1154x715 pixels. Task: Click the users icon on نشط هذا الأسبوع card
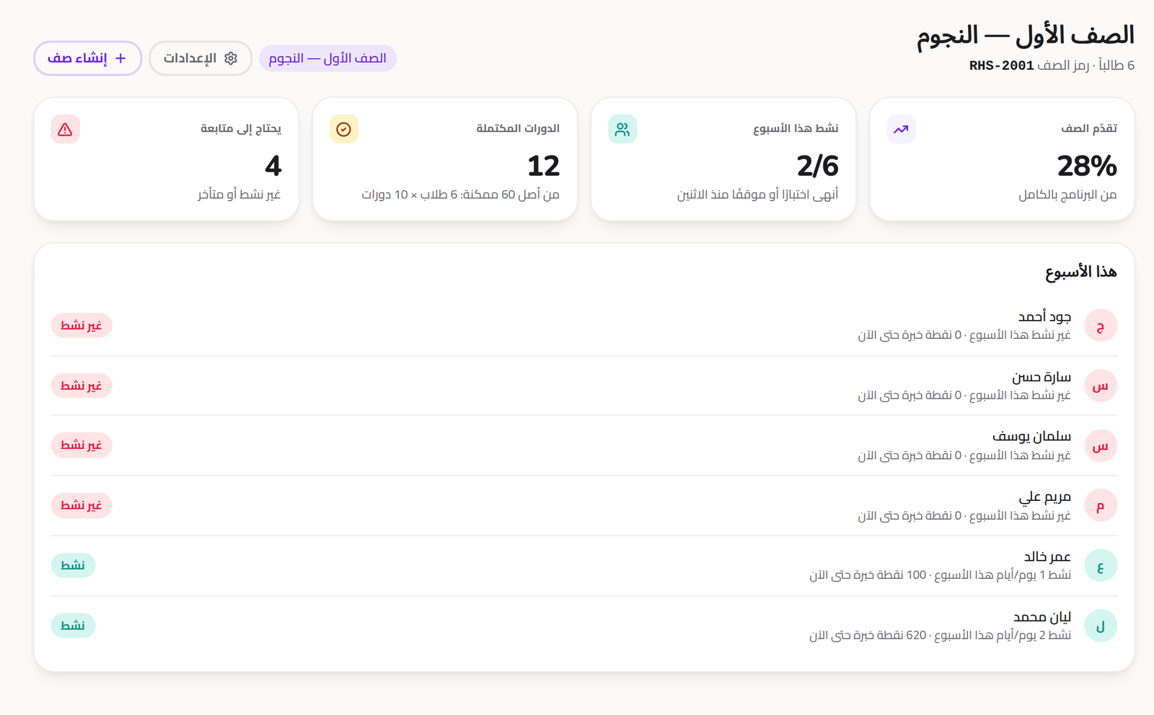point(622,130)
